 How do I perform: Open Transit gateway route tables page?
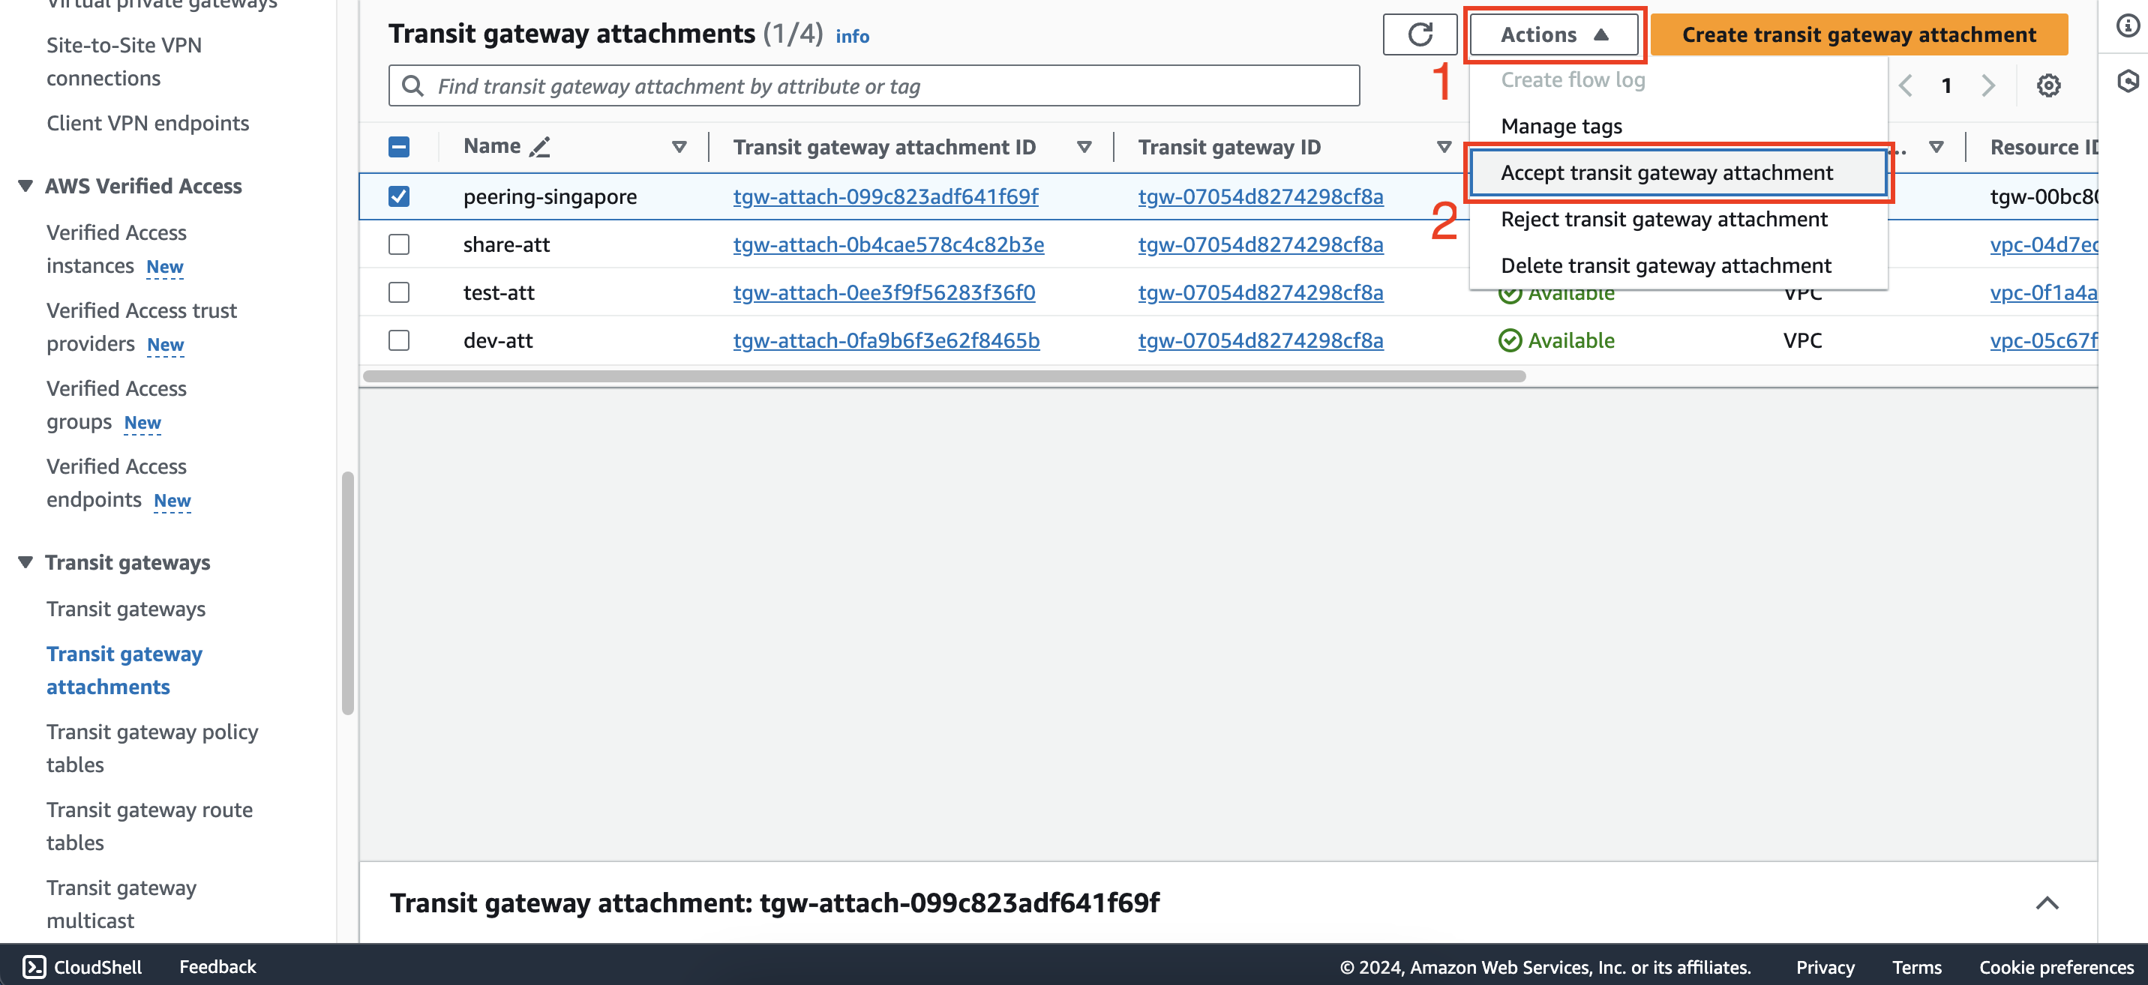pos(149,825)
